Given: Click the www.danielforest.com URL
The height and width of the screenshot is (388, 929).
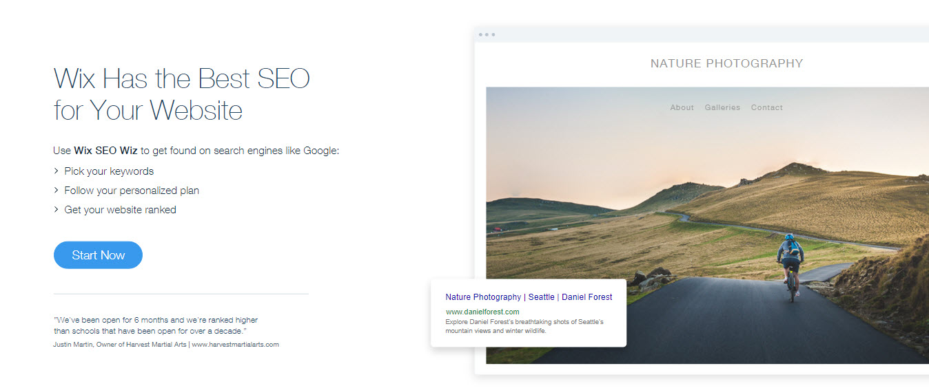Looking at the screenshot, I should 482,312.
